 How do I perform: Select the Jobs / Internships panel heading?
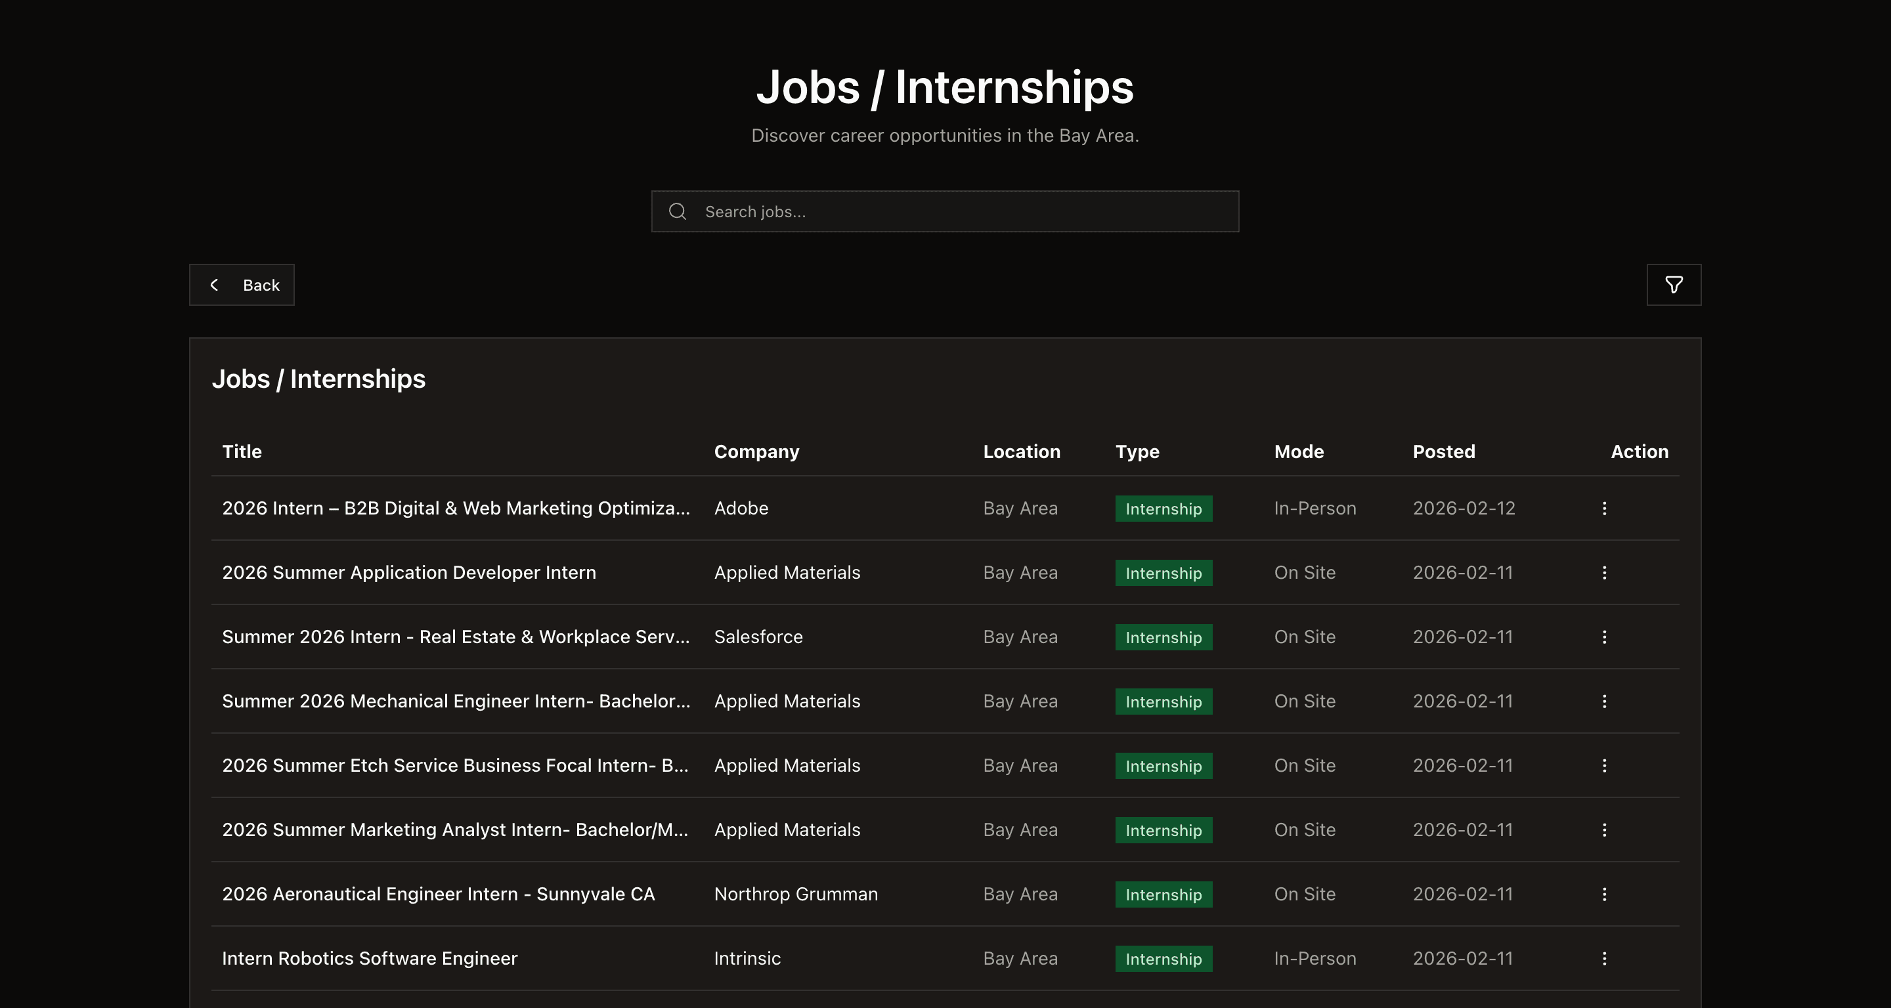point(319,379)
